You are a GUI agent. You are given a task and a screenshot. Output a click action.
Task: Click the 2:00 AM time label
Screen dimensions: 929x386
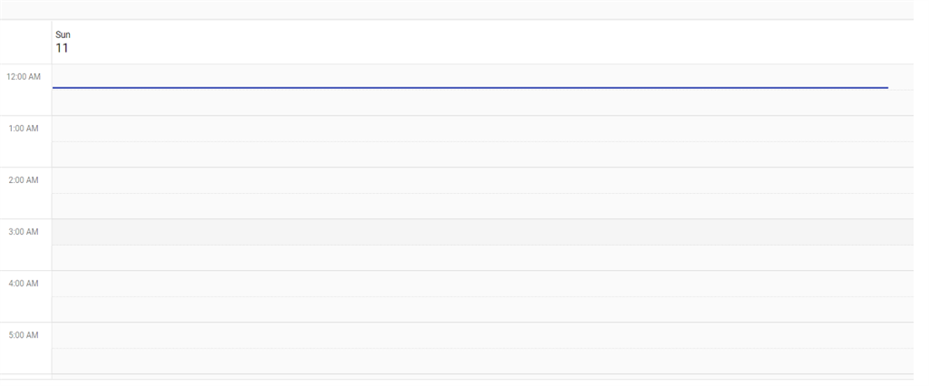pos(24,180)
